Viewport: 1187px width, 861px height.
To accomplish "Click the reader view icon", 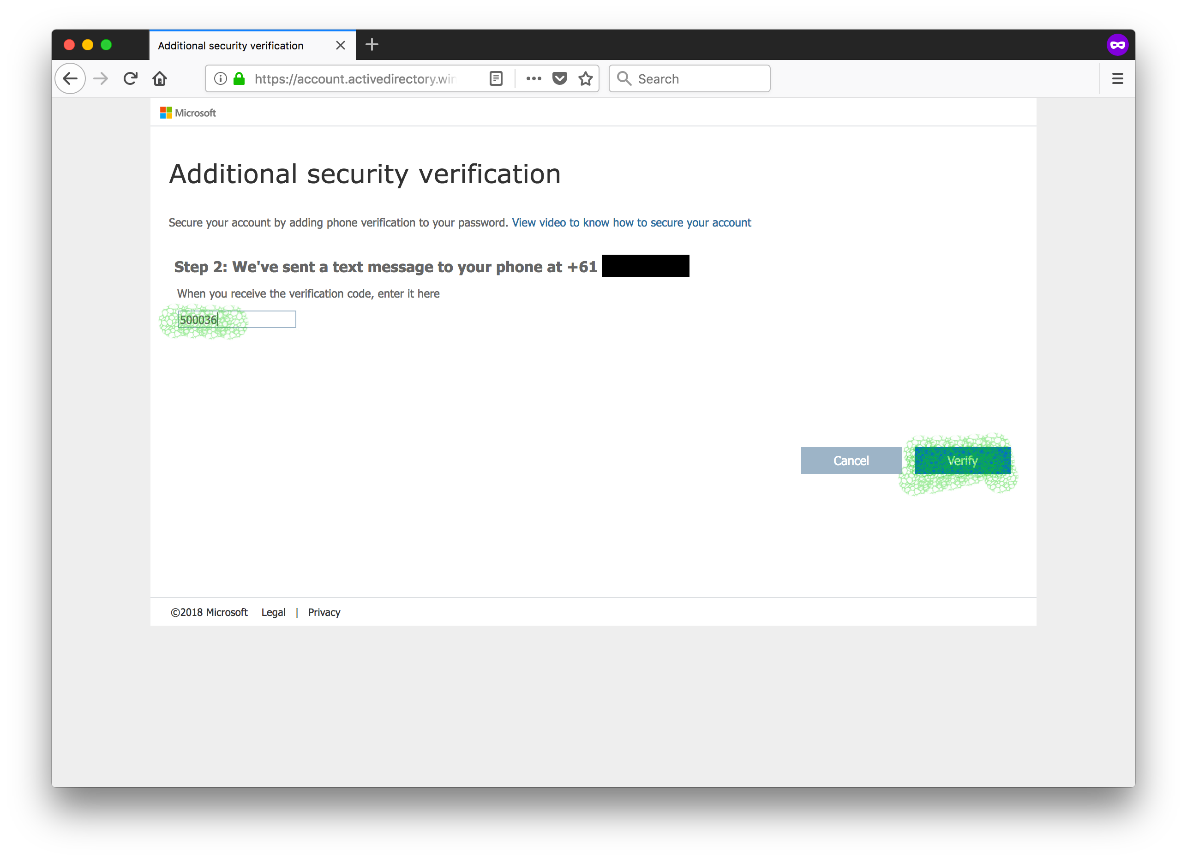I will 497,78.
